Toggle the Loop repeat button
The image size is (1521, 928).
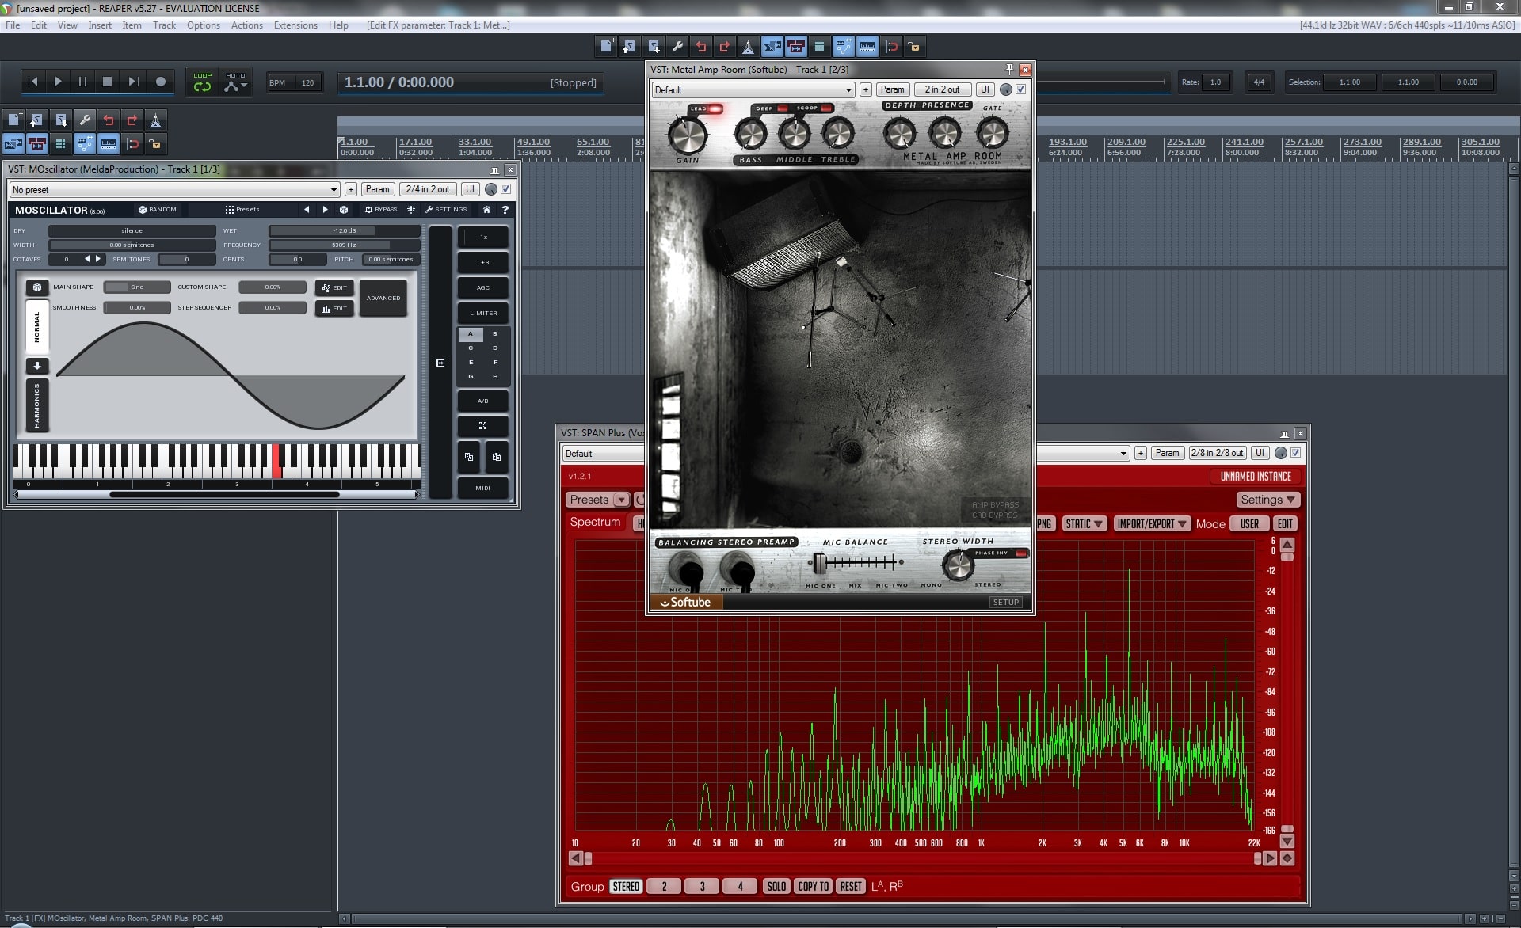pyautogui.click(x=202, y=82)
